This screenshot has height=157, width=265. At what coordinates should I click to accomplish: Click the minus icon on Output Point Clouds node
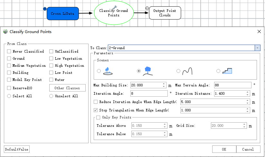click(x=147, y=8)
